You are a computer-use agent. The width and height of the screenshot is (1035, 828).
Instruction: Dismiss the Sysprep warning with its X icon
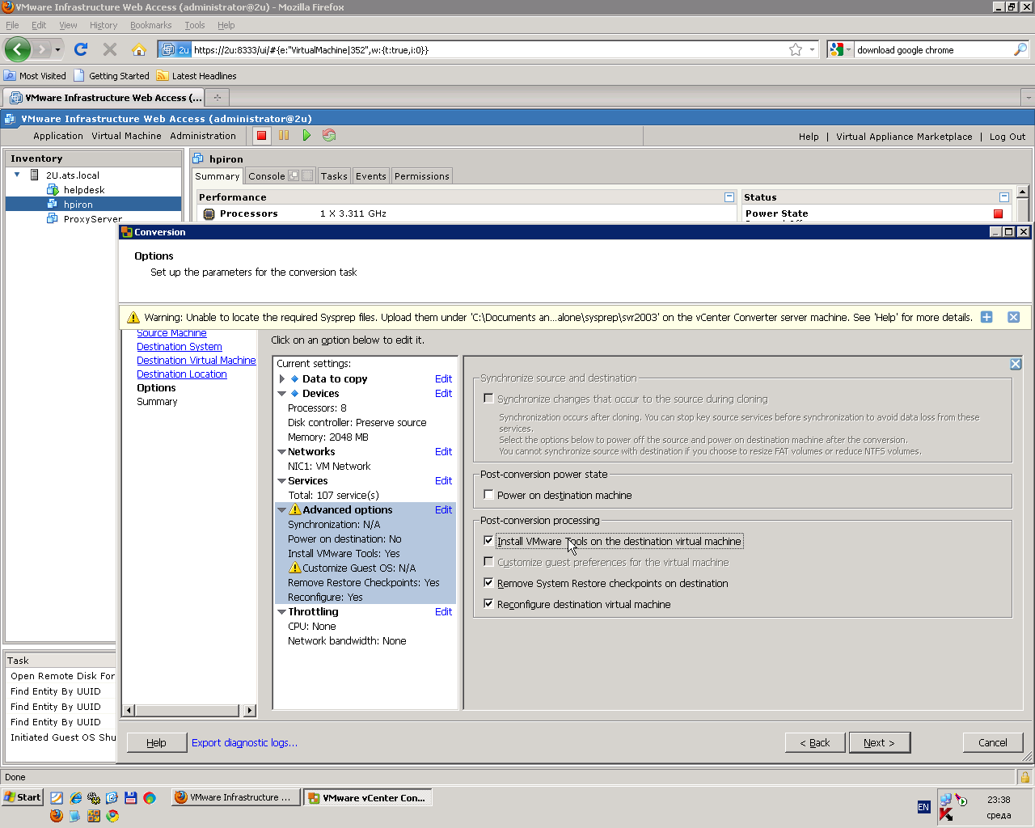tap(1013, 317)
